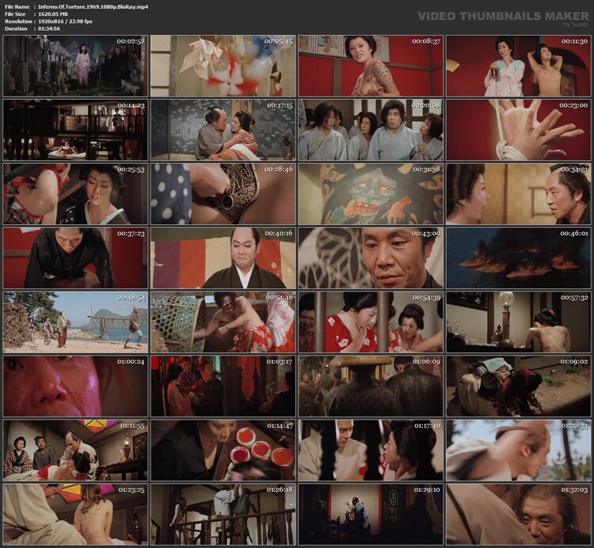Viewport: 594px width, 548px height.
Task: Open the red ink dishes thumbnail at 01:14:47
Action: (223, 450)
